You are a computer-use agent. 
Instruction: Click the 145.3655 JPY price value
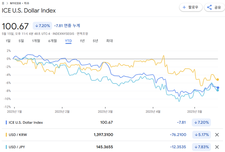(x=105, y=147)
